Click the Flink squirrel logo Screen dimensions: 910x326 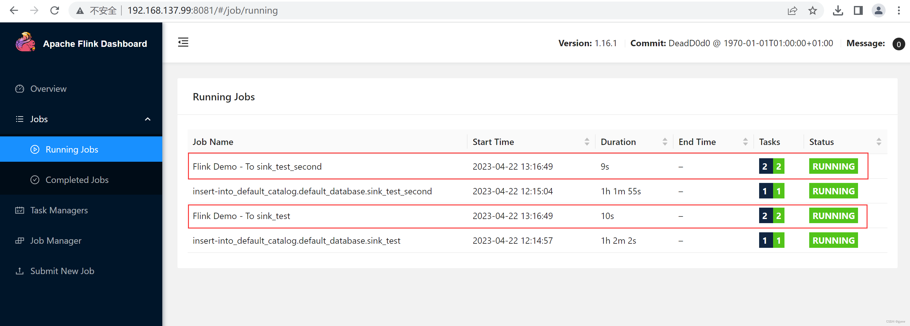coord(25,42)
